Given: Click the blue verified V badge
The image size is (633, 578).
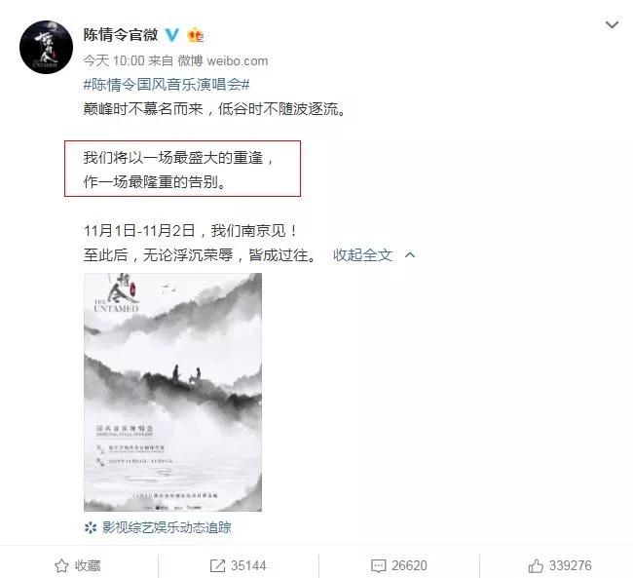Looking at the screenshot, I should 172,35.
